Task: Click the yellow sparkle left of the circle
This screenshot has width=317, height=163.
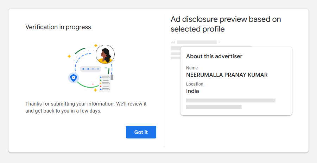Action: 69,56
